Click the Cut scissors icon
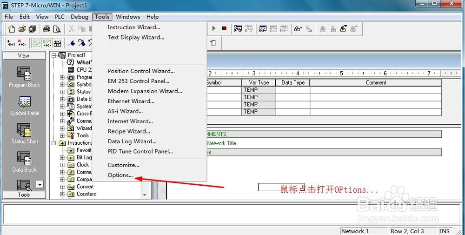Screen dimensions: 465x235 tap(71, 29)
